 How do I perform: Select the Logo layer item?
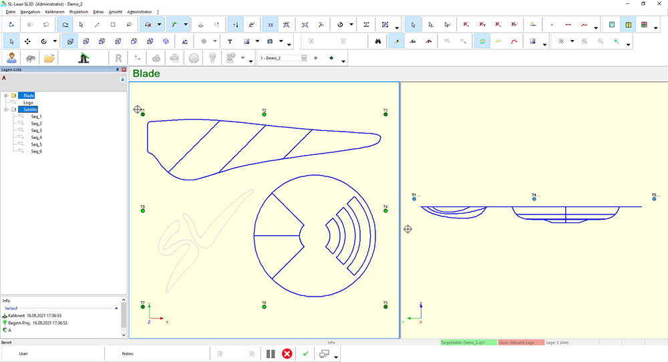pyautogui.click(x=28, y=103)
